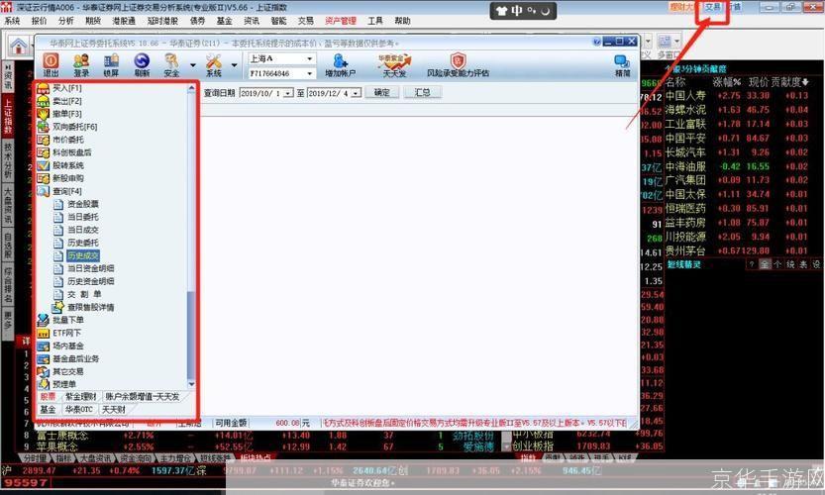This screenshot has height=495, width=825.
Task: Click the 交易 button in main title bar
Action: click(712, 7)
